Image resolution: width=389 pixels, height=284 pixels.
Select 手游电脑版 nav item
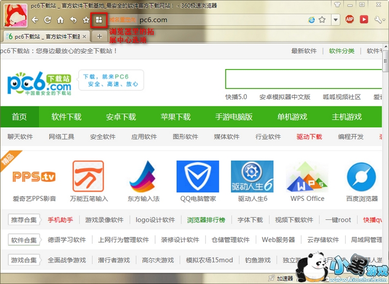pos(234,117)
